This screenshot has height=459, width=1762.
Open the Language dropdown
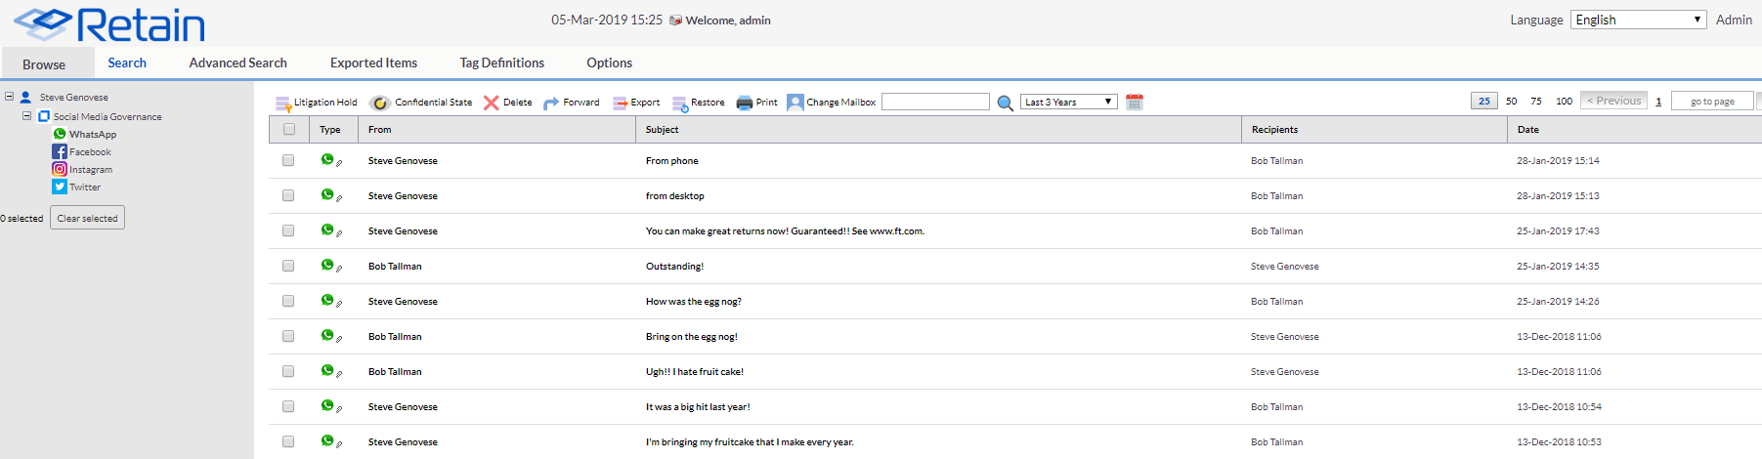1639,20
